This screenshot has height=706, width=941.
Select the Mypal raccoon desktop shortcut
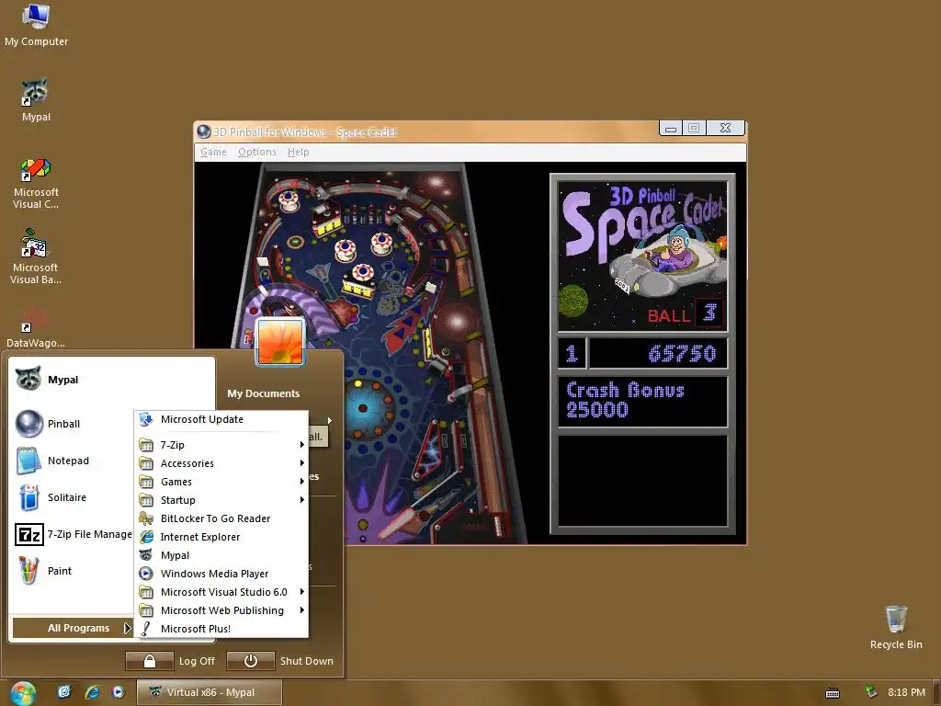coord(36,100)
